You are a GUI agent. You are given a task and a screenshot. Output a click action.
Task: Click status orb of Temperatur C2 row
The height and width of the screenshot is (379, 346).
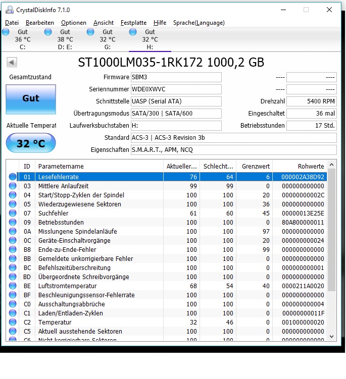tap(13, 322)
